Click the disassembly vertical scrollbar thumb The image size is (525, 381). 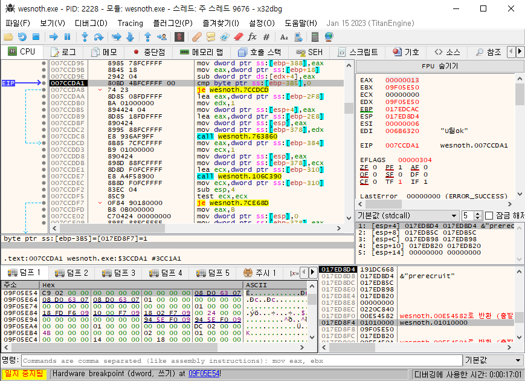(x=349, y=108)
